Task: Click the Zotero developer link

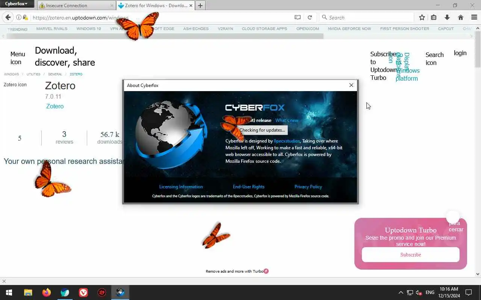Action: pyautogui.click(x=55, y=106)
